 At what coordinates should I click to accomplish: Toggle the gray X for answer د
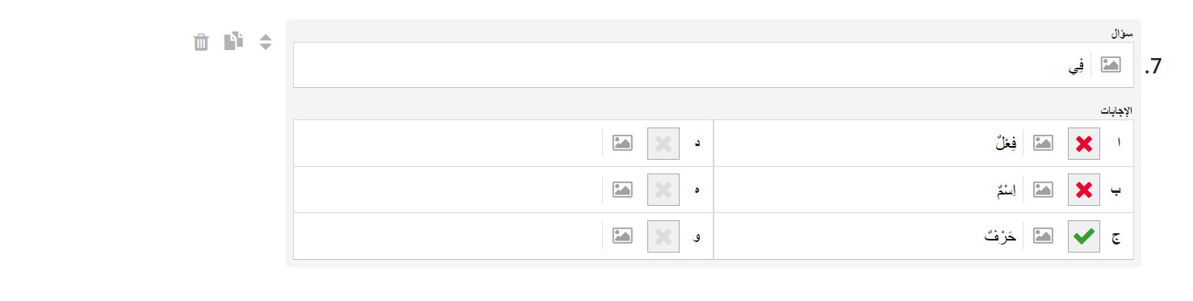click(x=663, y=144)
